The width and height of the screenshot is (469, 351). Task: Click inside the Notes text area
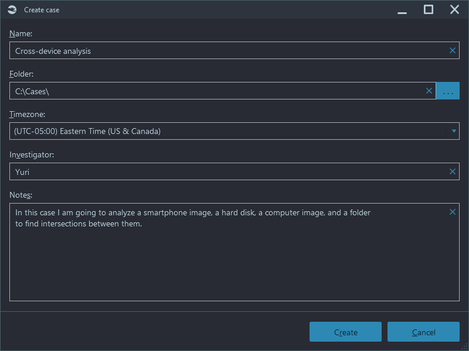(x=234, y=252)
